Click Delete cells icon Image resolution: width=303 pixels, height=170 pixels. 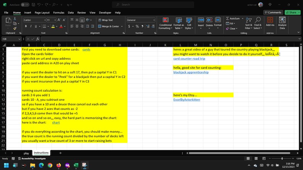tap(209, 20)
